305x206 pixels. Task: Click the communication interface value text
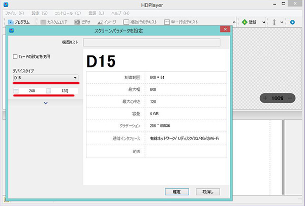tap(185, 139)
